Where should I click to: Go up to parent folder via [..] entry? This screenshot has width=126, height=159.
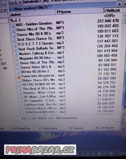15,20
